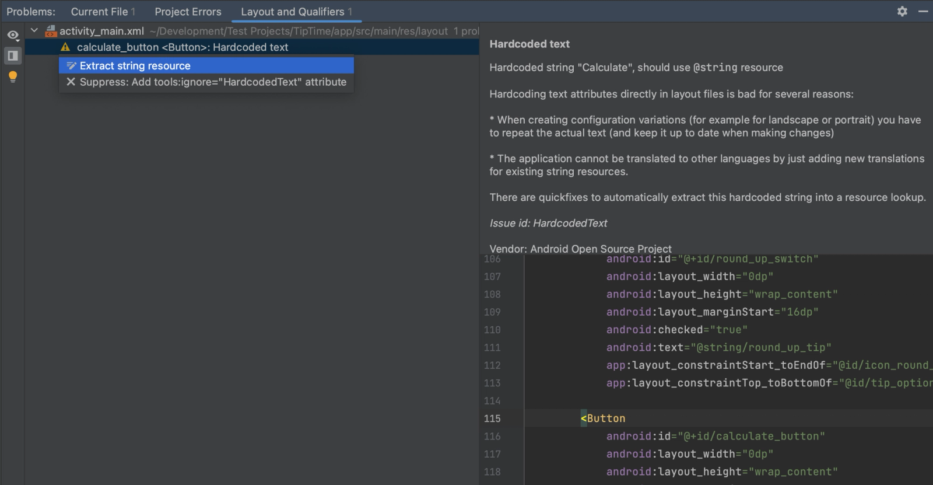Screen dimensions: 933x485
Task: Toggle the editor preview panel icon
Action: [12, 56]
